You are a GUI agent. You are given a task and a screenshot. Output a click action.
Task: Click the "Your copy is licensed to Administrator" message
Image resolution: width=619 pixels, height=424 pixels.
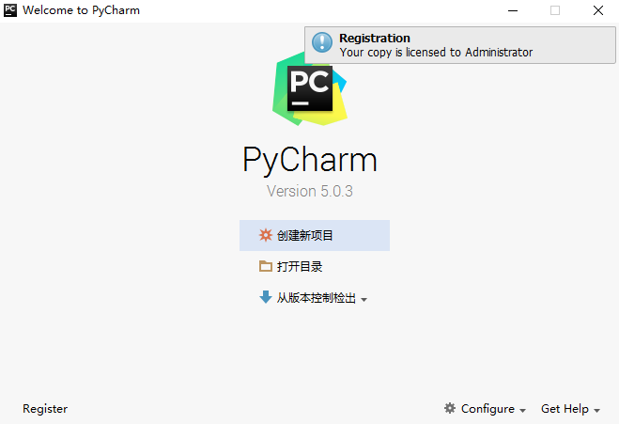click(436, 52)
